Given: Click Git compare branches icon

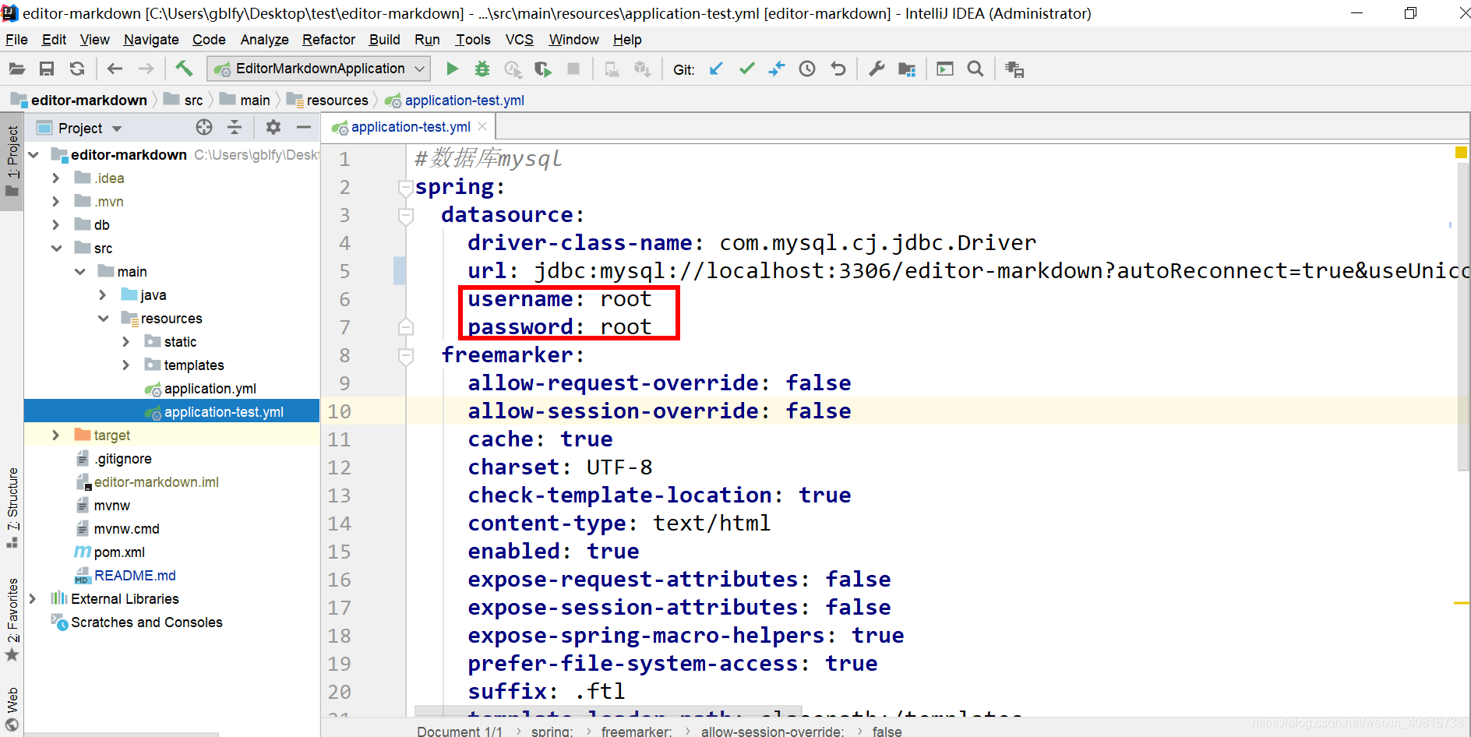Looking at the screenshot, I should click(x=777, y=69).
